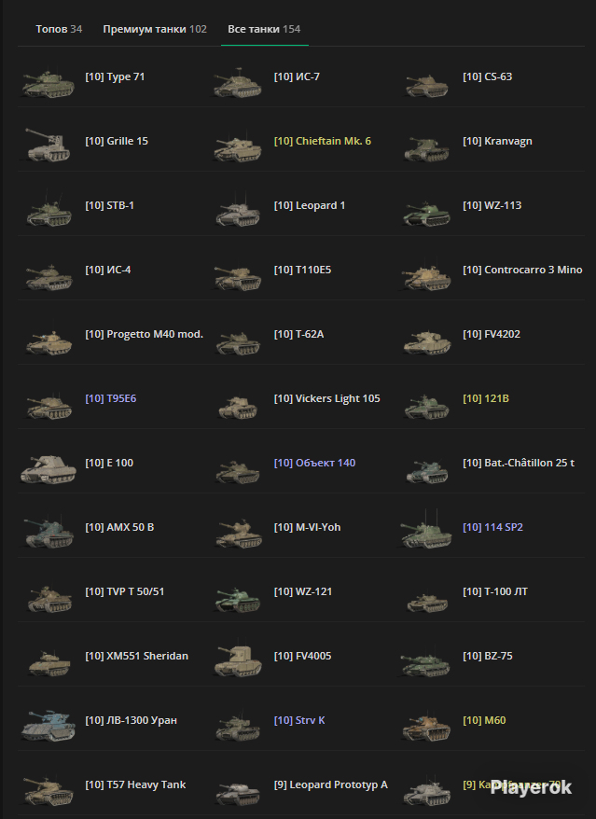The height and width of the screenshot is (819, 596).
Task: Click the text "[10] ИС-7"
Action: (x=297, y=76)
